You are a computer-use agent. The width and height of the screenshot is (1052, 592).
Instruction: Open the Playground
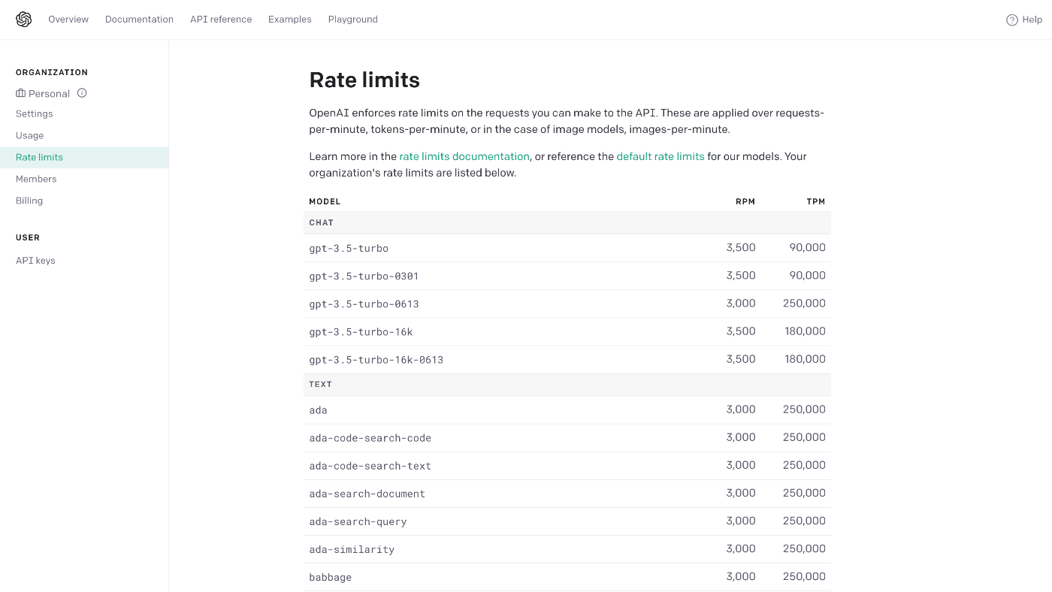(x=353, y=20)
